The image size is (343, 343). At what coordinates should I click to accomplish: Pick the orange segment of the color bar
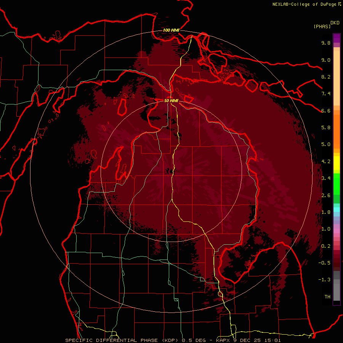point(337,131)
